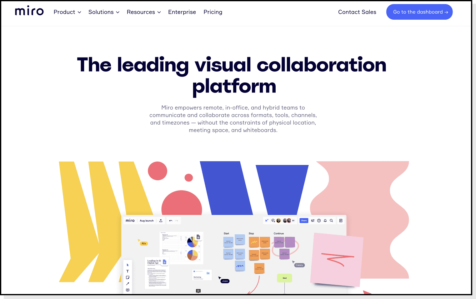This screenshot has width=476, height=299.
Task: Click Go to the dashboard button
Action: click(419, 12)
